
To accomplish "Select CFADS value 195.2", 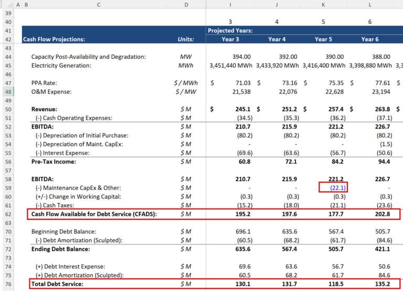I will [x=242, y=214].
